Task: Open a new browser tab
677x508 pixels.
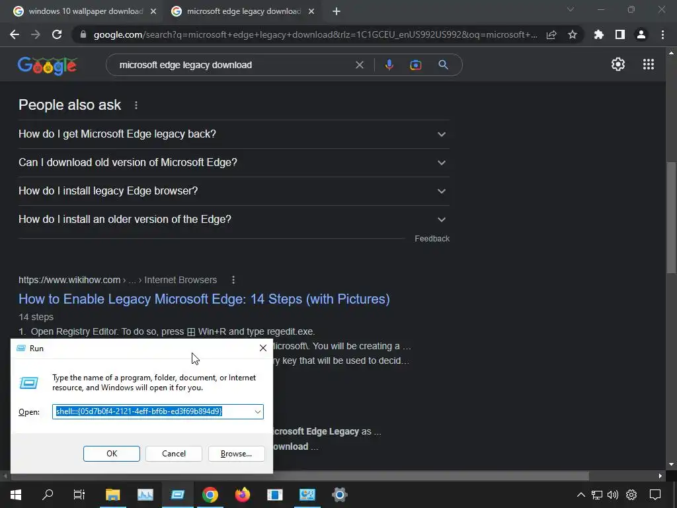Action: pyautogui.click(x=337, y=11)
